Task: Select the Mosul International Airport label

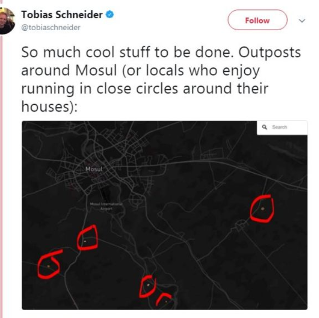Action: (x=106, y=206)
